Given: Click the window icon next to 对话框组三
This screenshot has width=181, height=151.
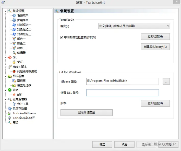Looking at the screenshot, I should point(14,34).
